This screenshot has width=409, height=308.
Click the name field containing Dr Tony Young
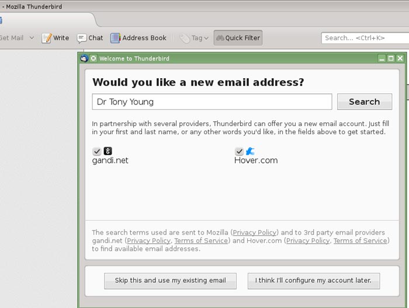click(x=212, y=101)
